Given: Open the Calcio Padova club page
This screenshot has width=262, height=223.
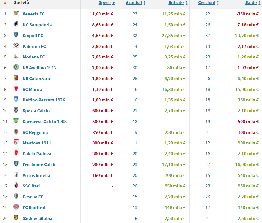Looking at the screenshot, I should coord(37,154).
